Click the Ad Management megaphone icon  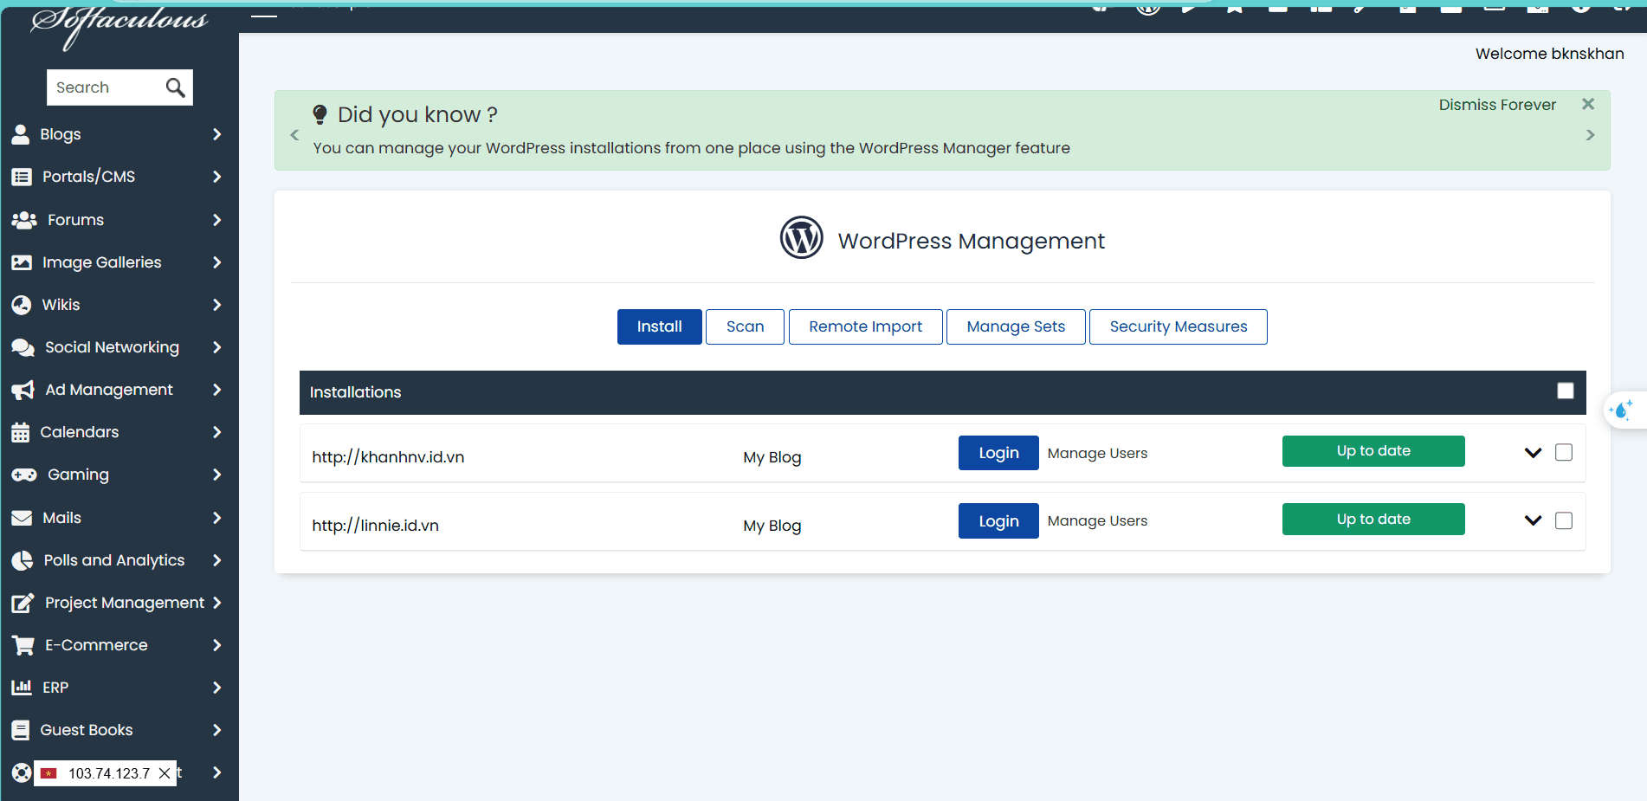[22, 390]
